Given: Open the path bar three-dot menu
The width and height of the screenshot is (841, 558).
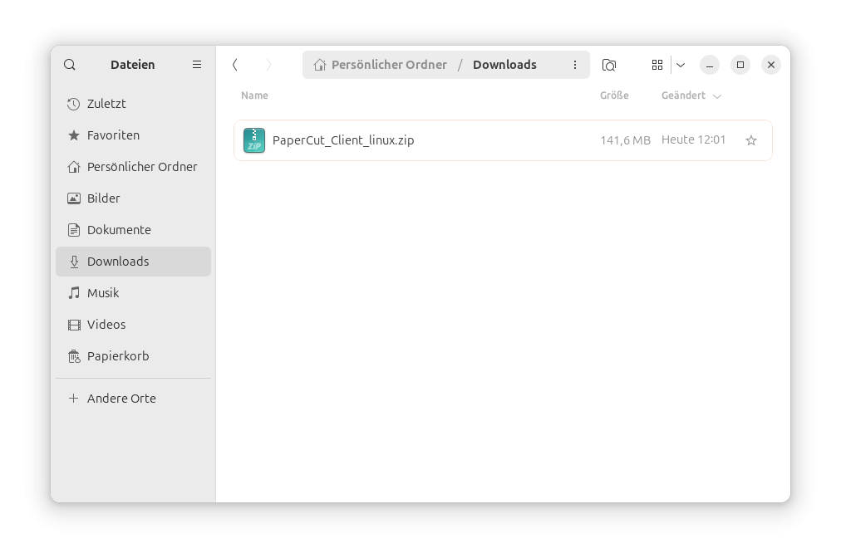Looking at the screenshot, I should [x=575, y=65].
